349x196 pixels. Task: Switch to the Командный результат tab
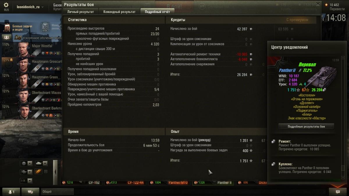120,12
